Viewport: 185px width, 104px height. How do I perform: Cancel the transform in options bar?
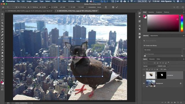click(113, 7)
